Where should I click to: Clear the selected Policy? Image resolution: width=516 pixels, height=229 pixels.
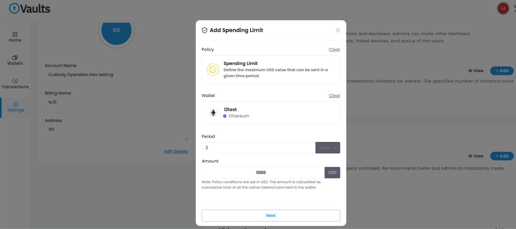click(x=334, y=49)
